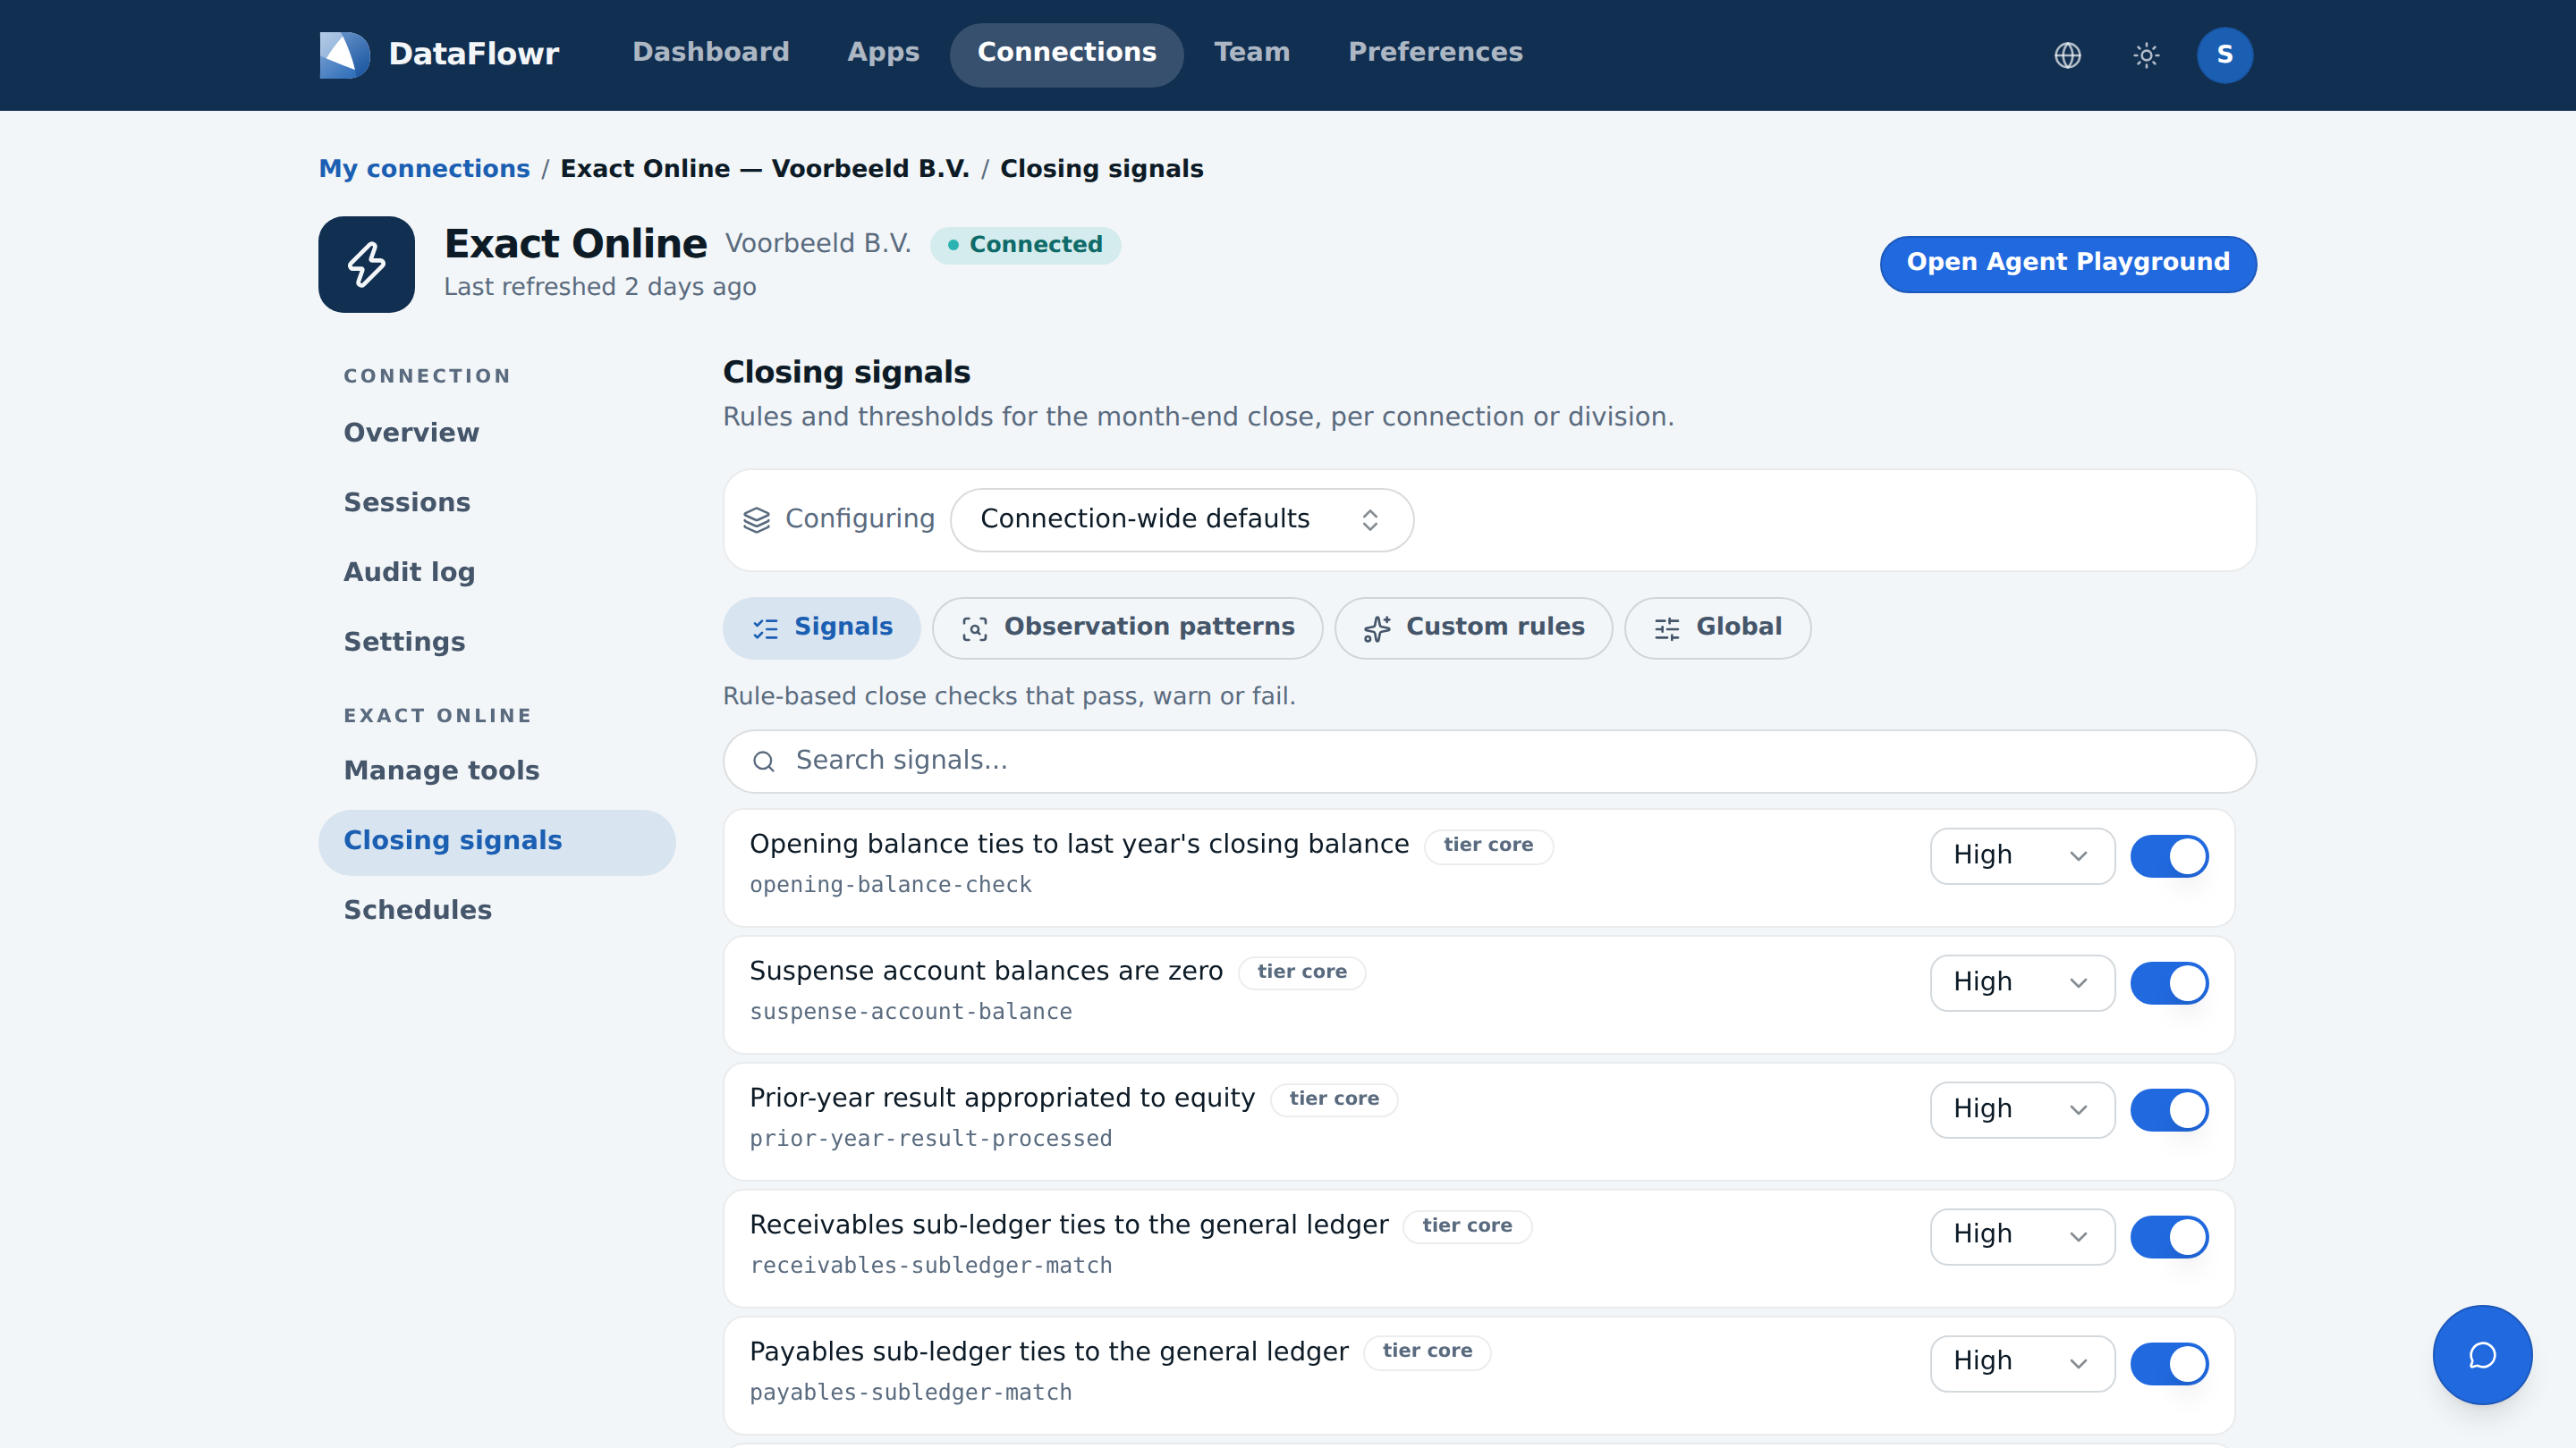Click the tier core tag on Prior-year result
This screenshot has height=1448, width=2576.
tap(1334, 1099)
